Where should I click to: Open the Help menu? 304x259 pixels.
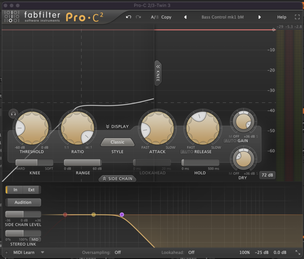click(x=282, y=17)
